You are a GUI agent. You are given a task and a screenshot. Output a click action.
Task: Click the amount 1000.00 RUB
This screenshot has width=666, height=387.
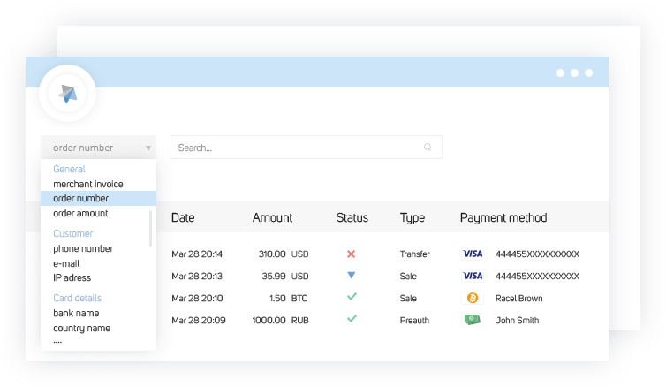coord(280,321)
